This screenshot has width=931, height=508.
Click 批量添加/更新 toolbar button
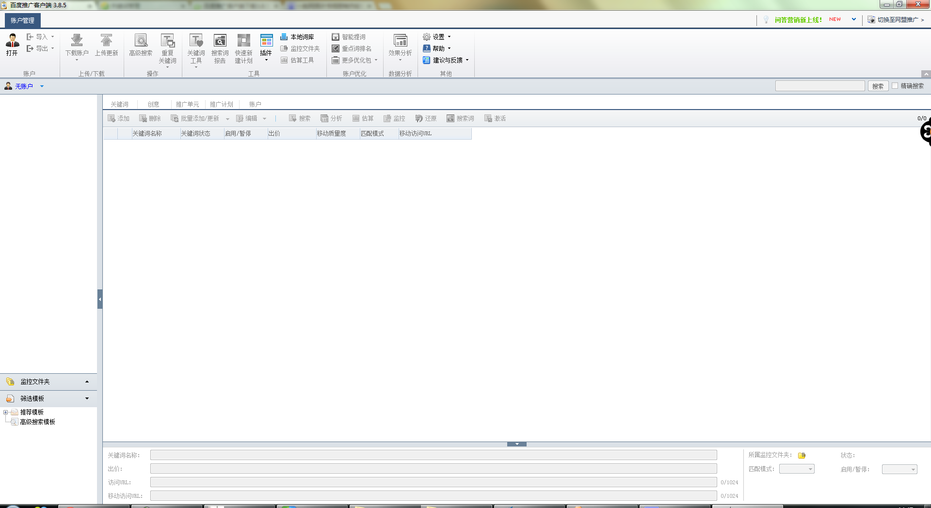click(195, 118)
